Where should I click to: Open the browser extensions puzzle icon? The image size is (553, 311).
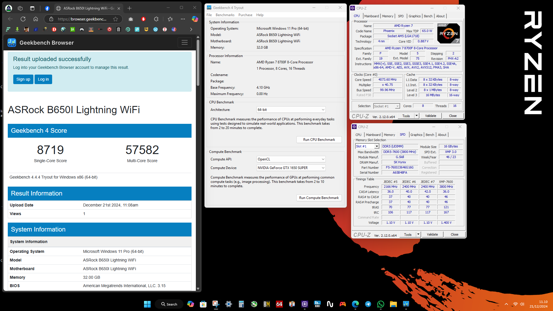(x=156, y=19)
